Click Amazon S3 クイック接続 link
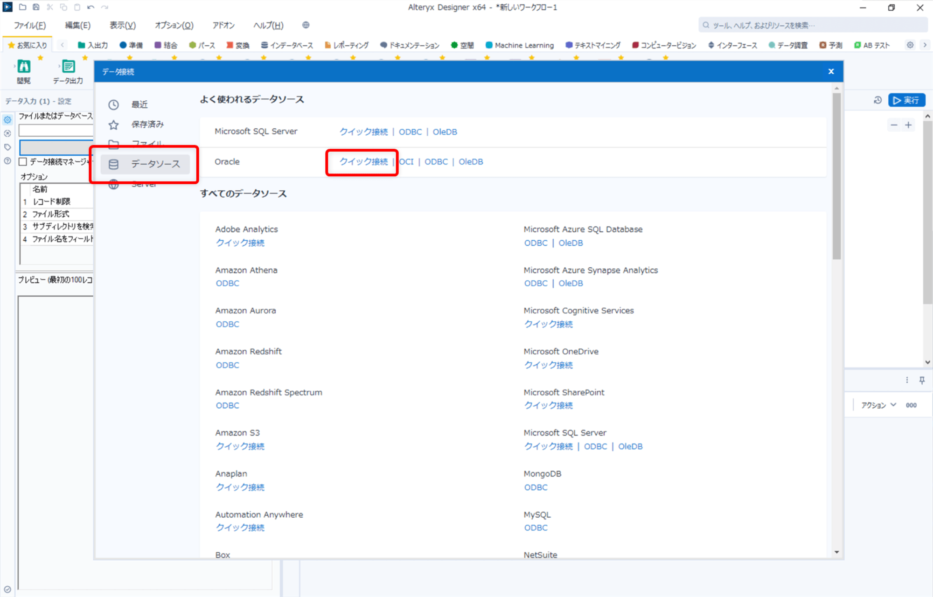This screenshot has width=933, height=597. pyautogui.click(x=240, y=446)
